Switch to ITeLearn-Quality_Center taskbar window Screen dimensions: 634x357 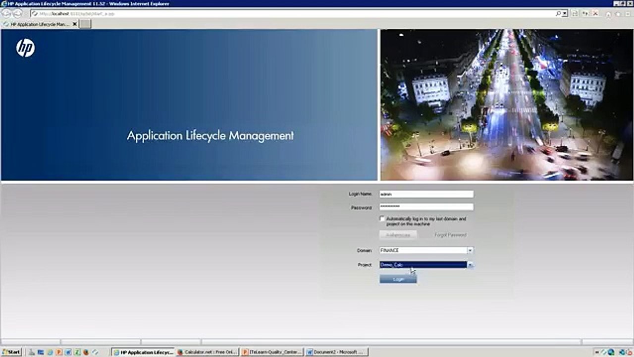click(271, 353)
